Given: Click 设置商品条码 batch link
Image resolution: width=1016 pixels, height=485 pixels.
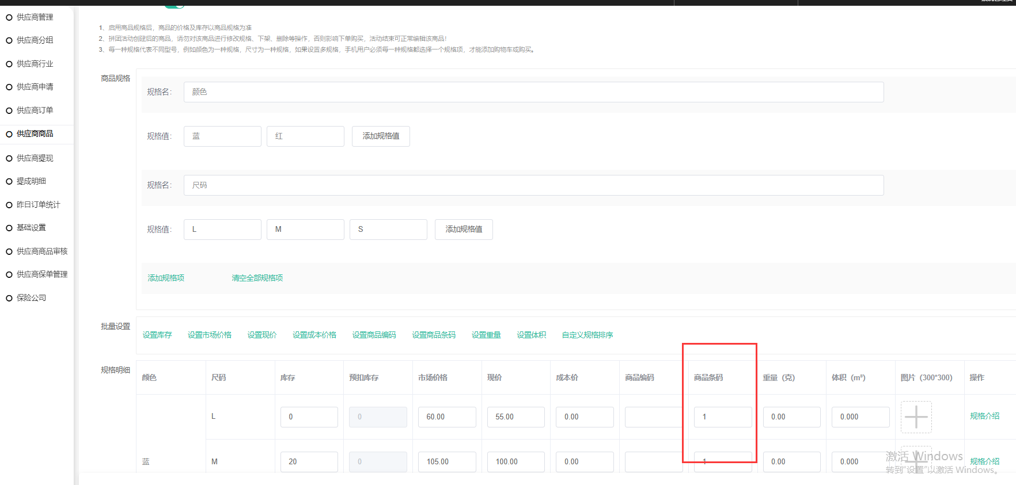Looking at the screenshot, I should (434, 335).
